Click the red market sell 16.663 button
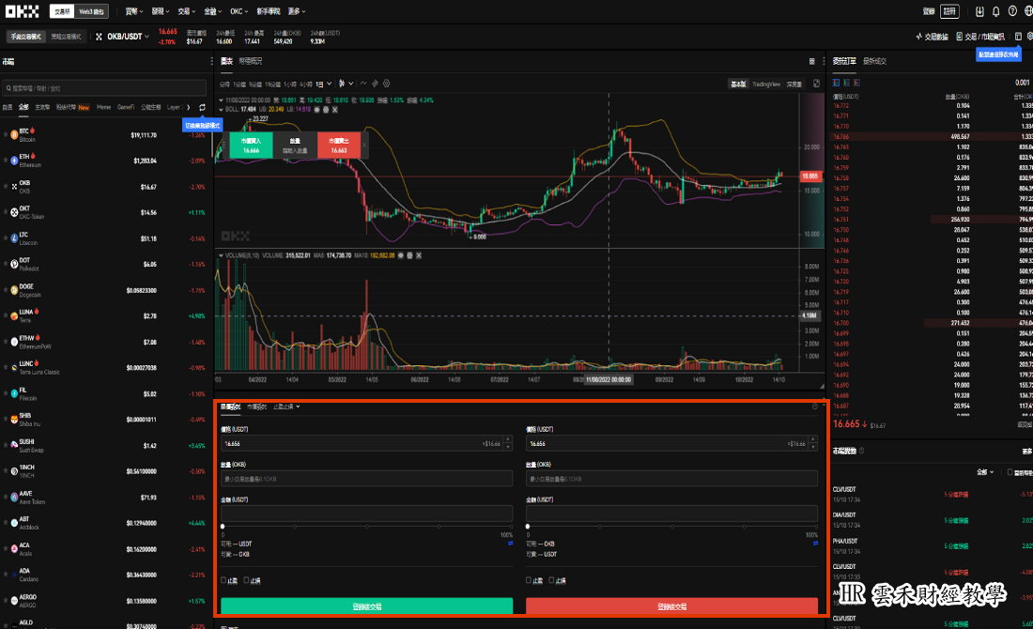The width and height of the screenshot is (1033, 629). click(x=339, y=145)
